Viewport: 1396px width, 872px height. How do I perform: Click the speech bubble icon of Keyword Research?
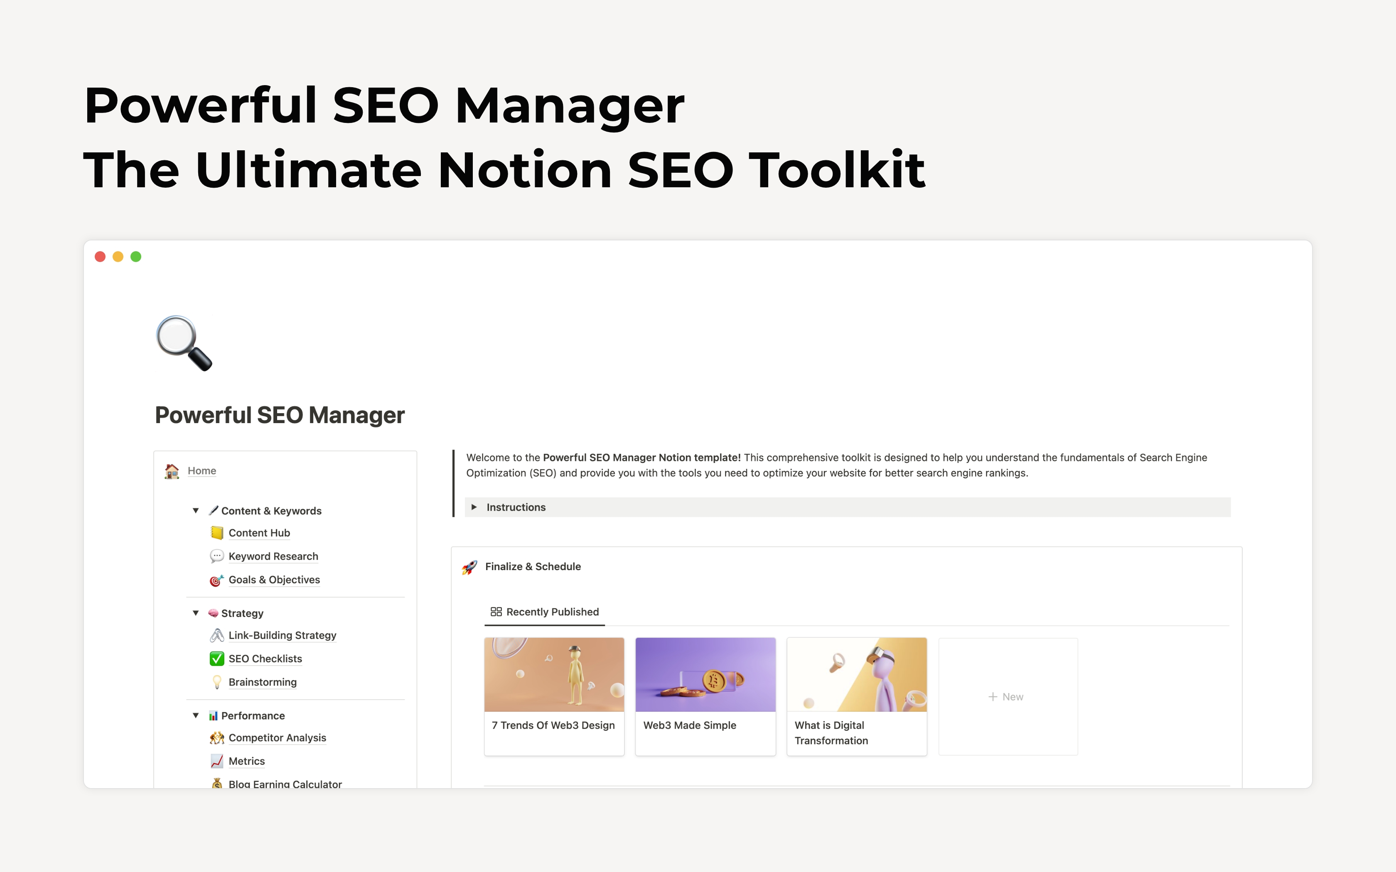coord(217,556)
